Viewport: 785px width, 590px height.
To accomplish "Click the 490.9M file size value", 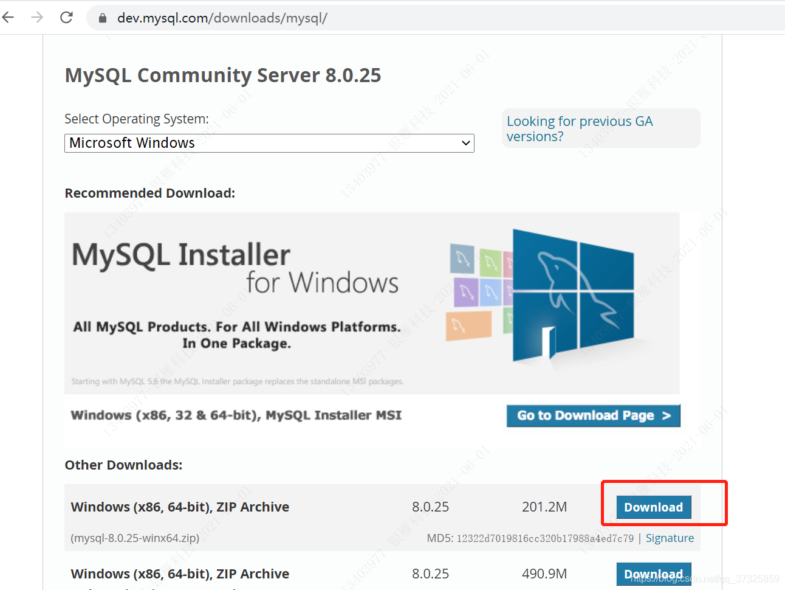I will (544, 574).
